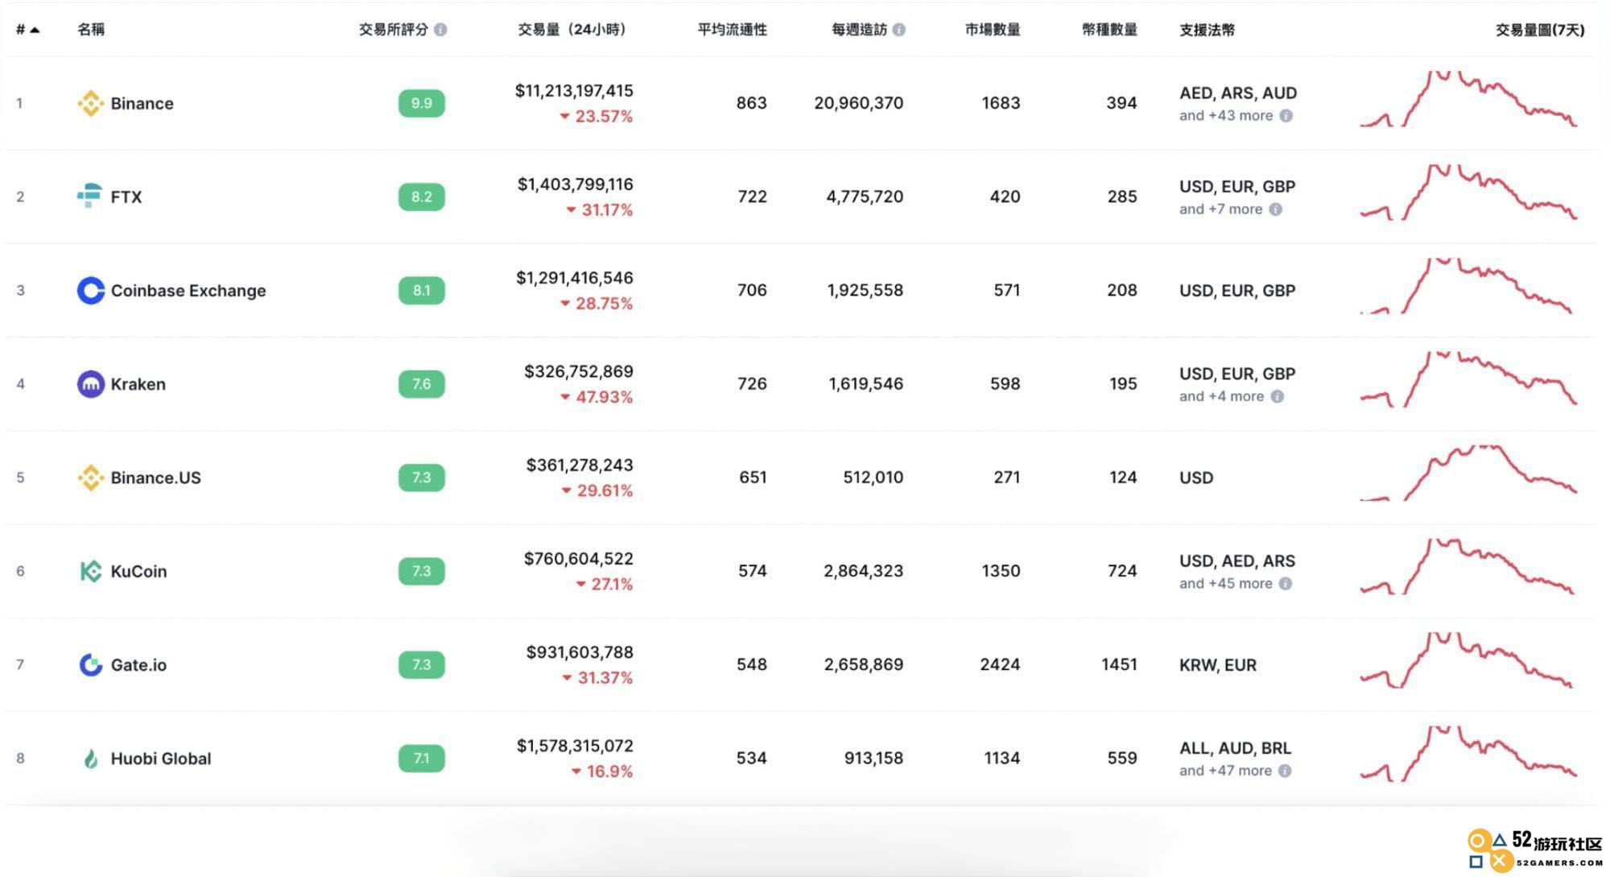
Task: Expand Binance's 'and +43 more' currencies
Action: pyautogui.click(x=1226, y=115)
